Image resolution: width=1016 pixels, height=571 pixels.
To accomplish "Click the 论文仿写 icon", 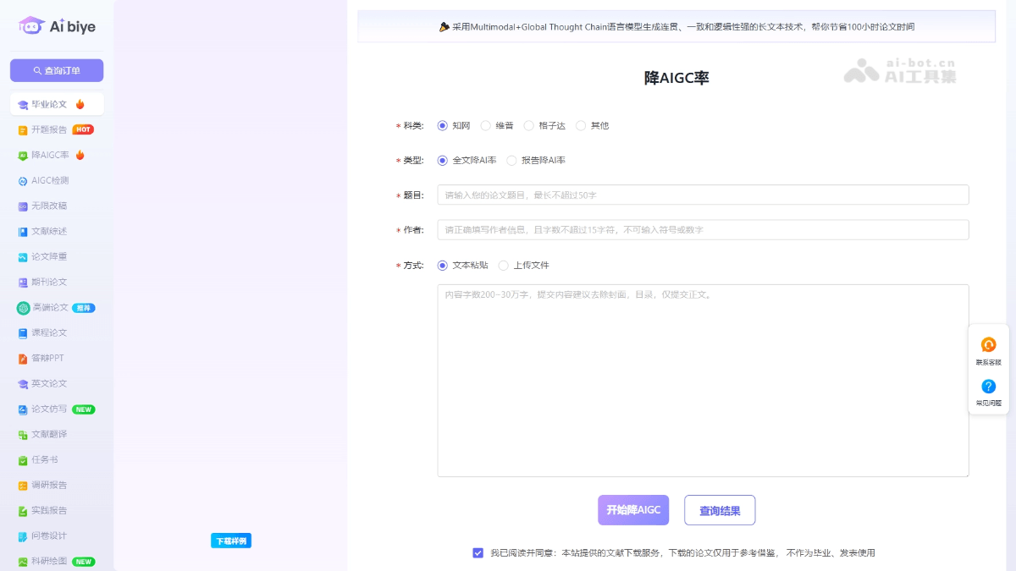I will pos(23,409).
